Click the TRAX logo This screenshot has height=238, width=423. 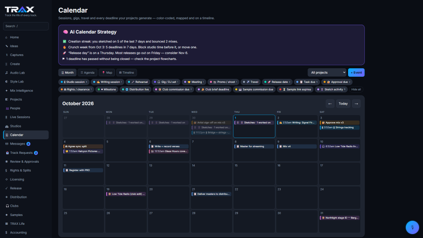[19, 10]
